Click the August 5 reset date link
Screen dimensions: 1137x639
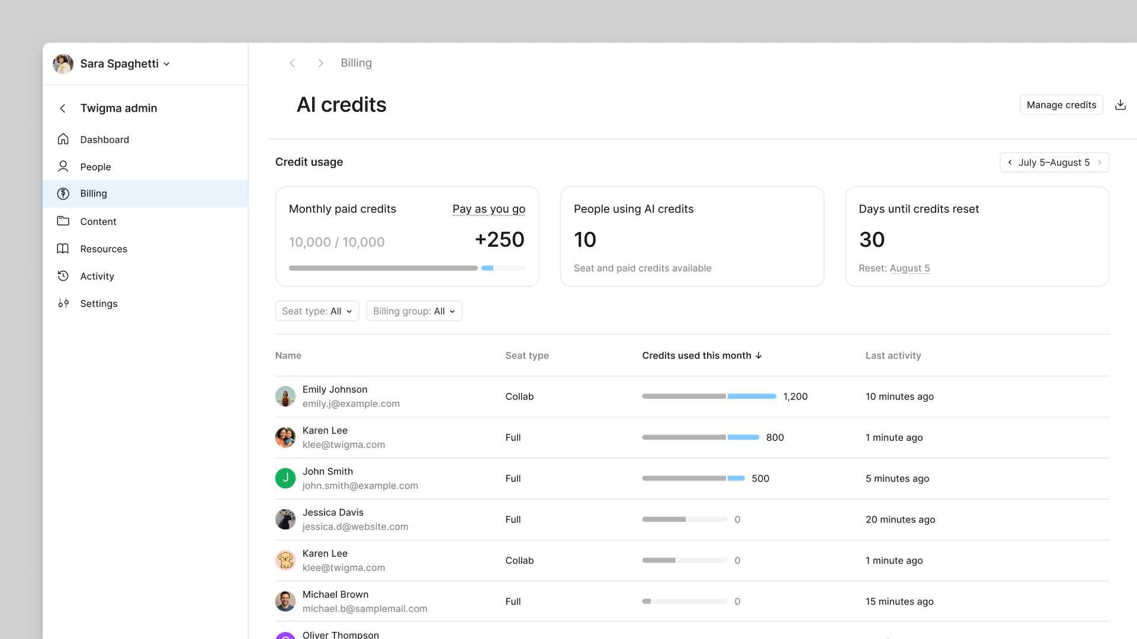tap(910, 268)
